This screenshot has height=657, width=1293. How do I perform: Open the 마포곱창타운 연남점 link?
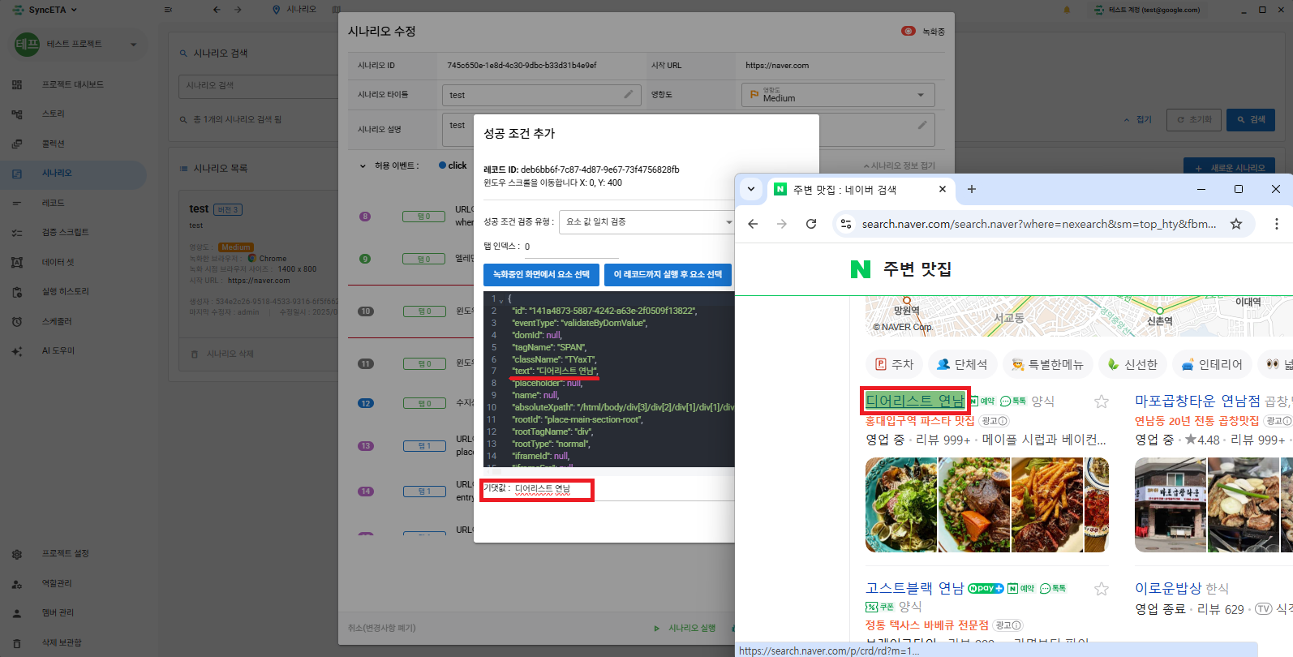(x=1197, y=401)
